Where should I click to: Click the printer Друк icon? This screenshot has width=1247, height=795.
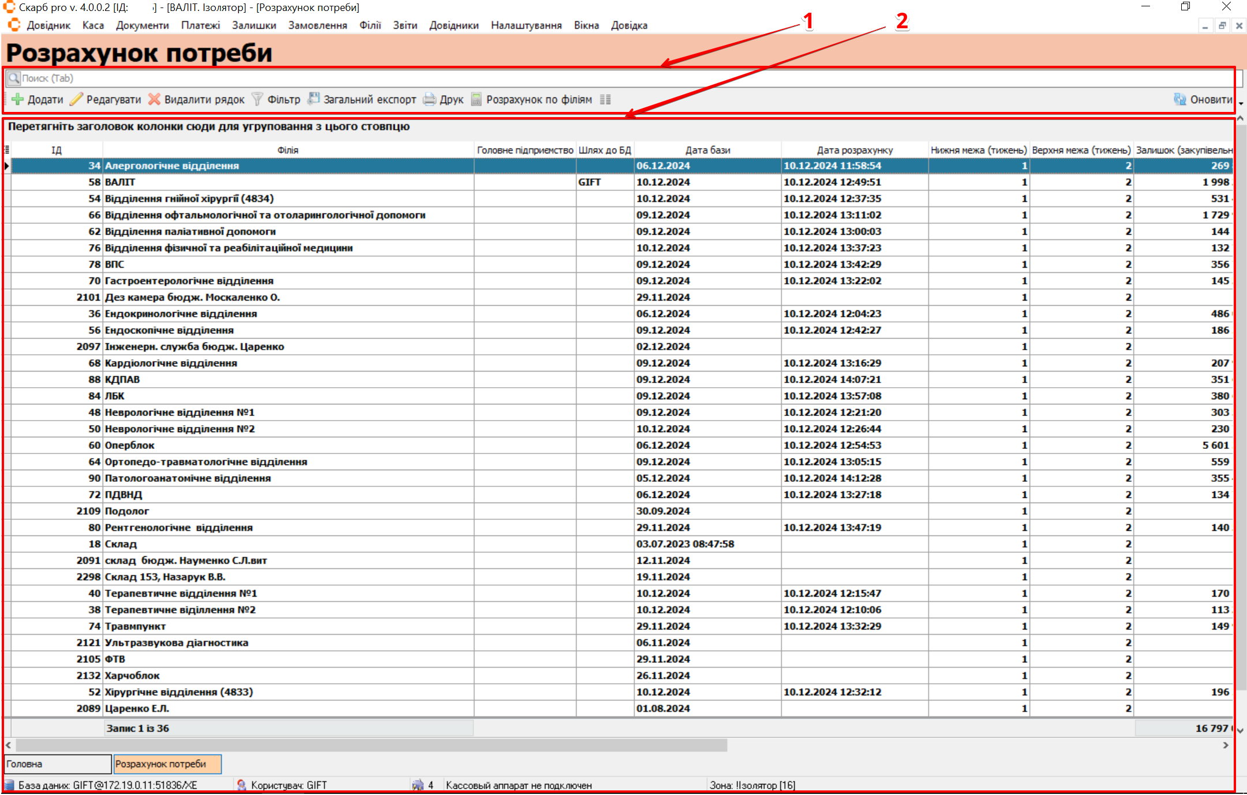point(429,99)
